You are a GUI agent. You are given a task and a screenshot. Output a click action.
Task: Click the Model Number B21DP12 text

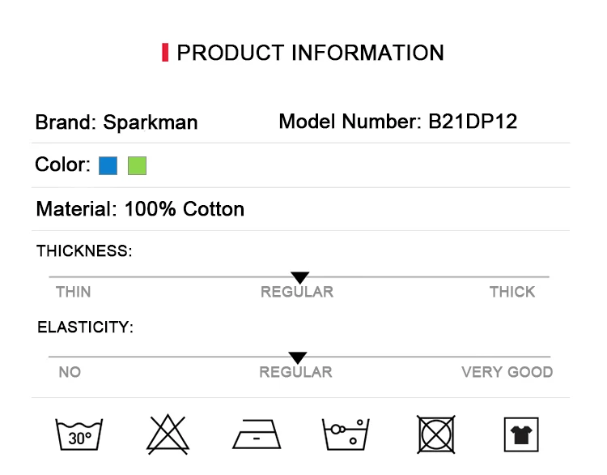[x=398, y=122]
